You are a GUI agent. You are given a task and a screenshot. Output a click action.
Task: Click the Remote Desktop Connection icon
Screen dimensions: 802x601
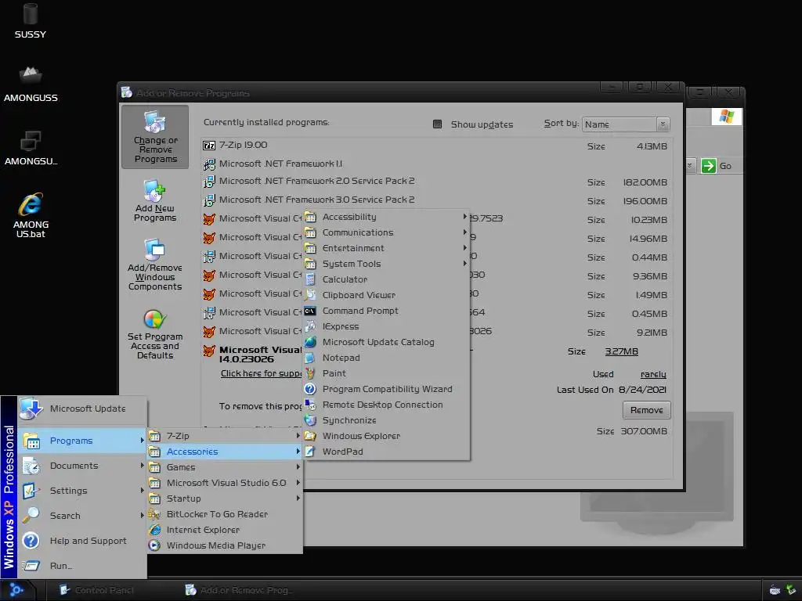point(310,405)
